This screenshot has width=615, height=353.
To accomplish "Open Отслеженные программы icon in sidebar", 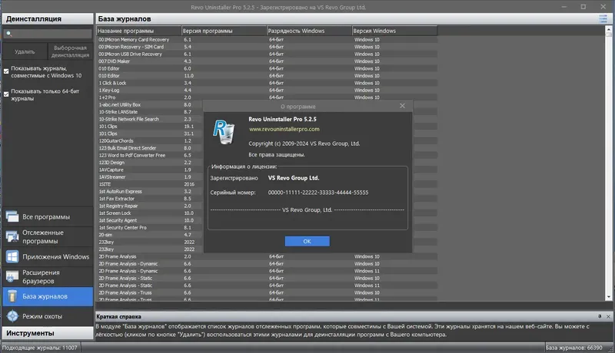I will (x=12, y=237).
